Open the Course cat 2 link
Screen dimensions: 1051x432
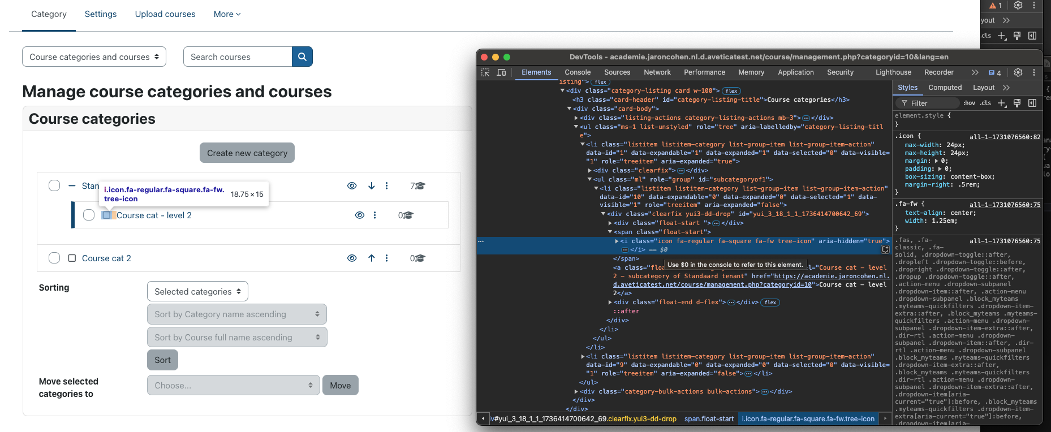coord(106,258)
